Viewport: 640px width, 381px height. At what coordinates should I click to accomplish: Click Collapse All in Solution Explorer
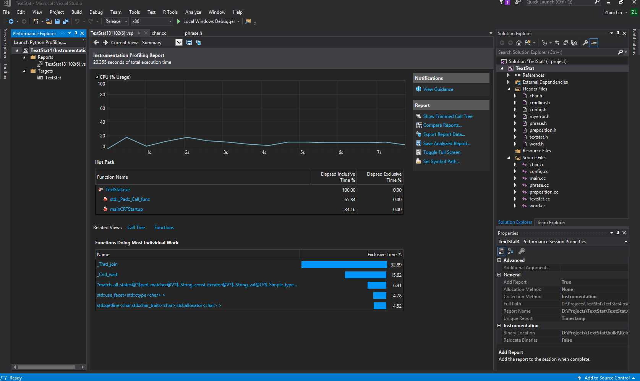coord(565,43)
